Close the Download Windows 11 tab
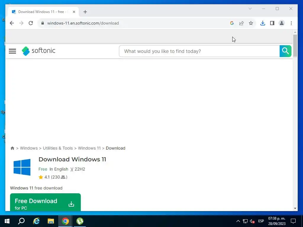This screenshot has height=227, width=303. click(74, 12)
